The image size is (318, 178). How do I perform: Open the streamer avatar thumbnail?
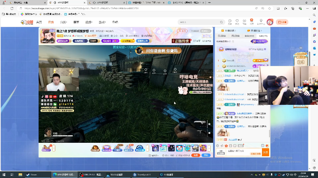point(48,36)
